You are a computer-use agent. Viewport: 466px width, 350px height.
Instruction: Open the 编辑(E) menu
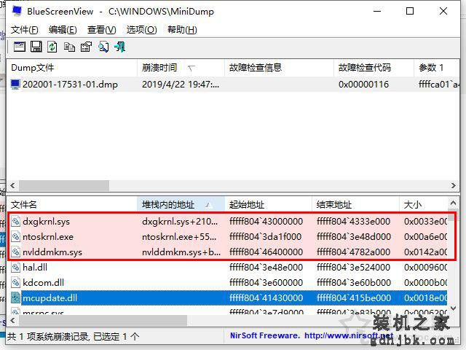[x=63, y=30]
